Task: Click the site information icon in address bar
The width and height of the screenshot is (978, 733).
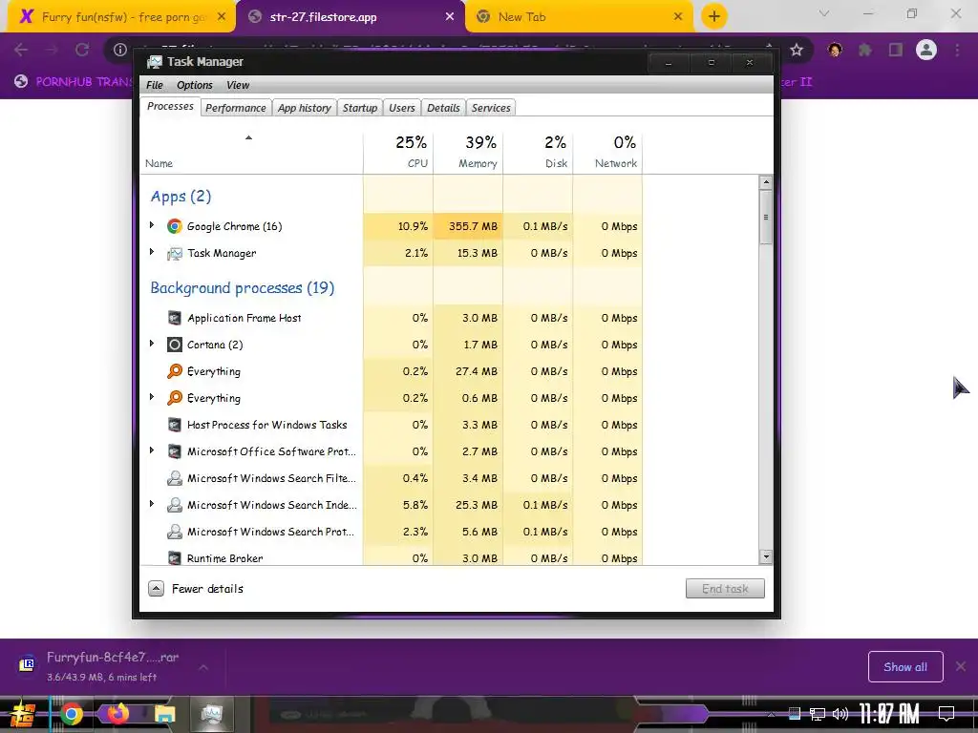Action: click(x=120, y=50)
